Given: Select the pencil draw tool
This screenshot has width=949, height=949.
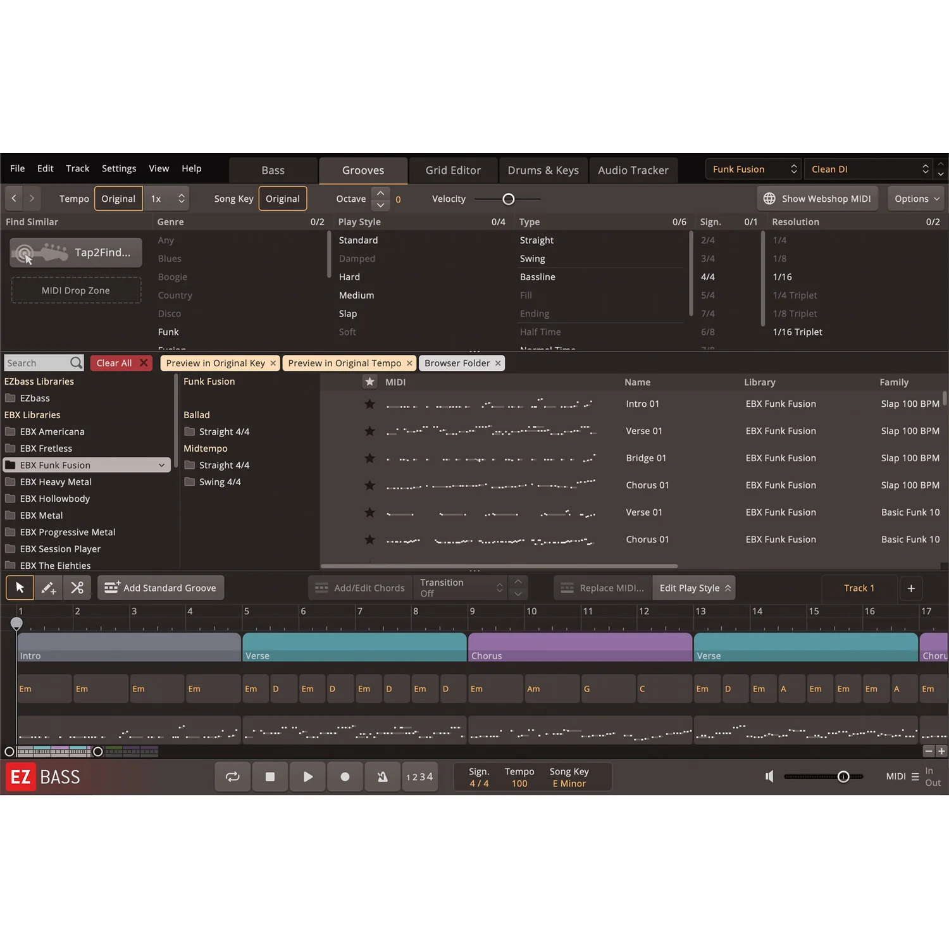Looking at the screenshot, I should tap(48, 588).
